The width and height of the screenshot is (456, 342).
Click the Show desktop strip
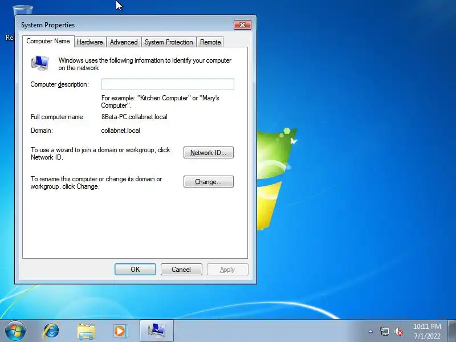pos(452,331)
